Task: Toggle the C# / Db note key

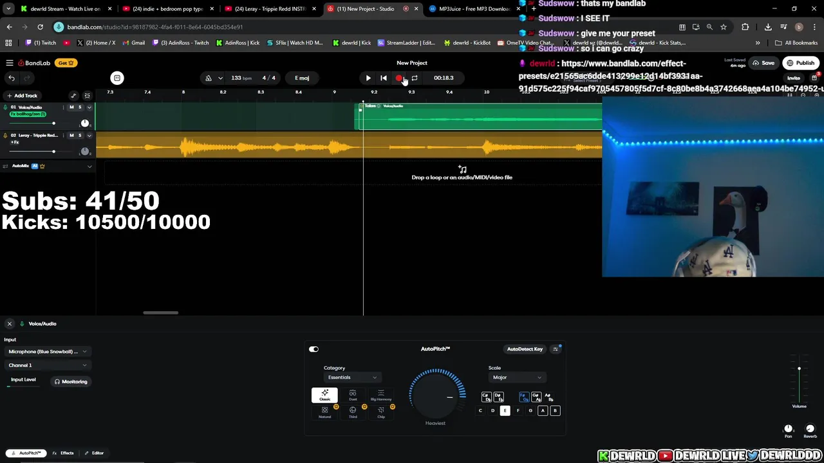Action: click(486, 397)
